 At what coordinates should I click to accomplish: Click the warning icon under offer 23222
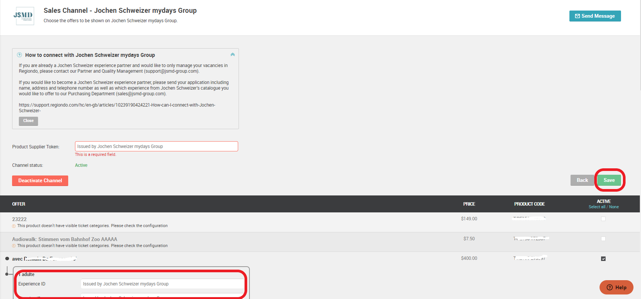14,226
